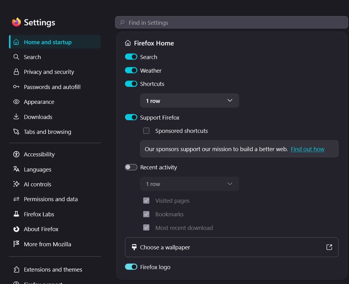Image resolution: width=349 pixels, height=284 pixels.
Task: Navigate to Downloads settings
Action: [x=55, y=116]
